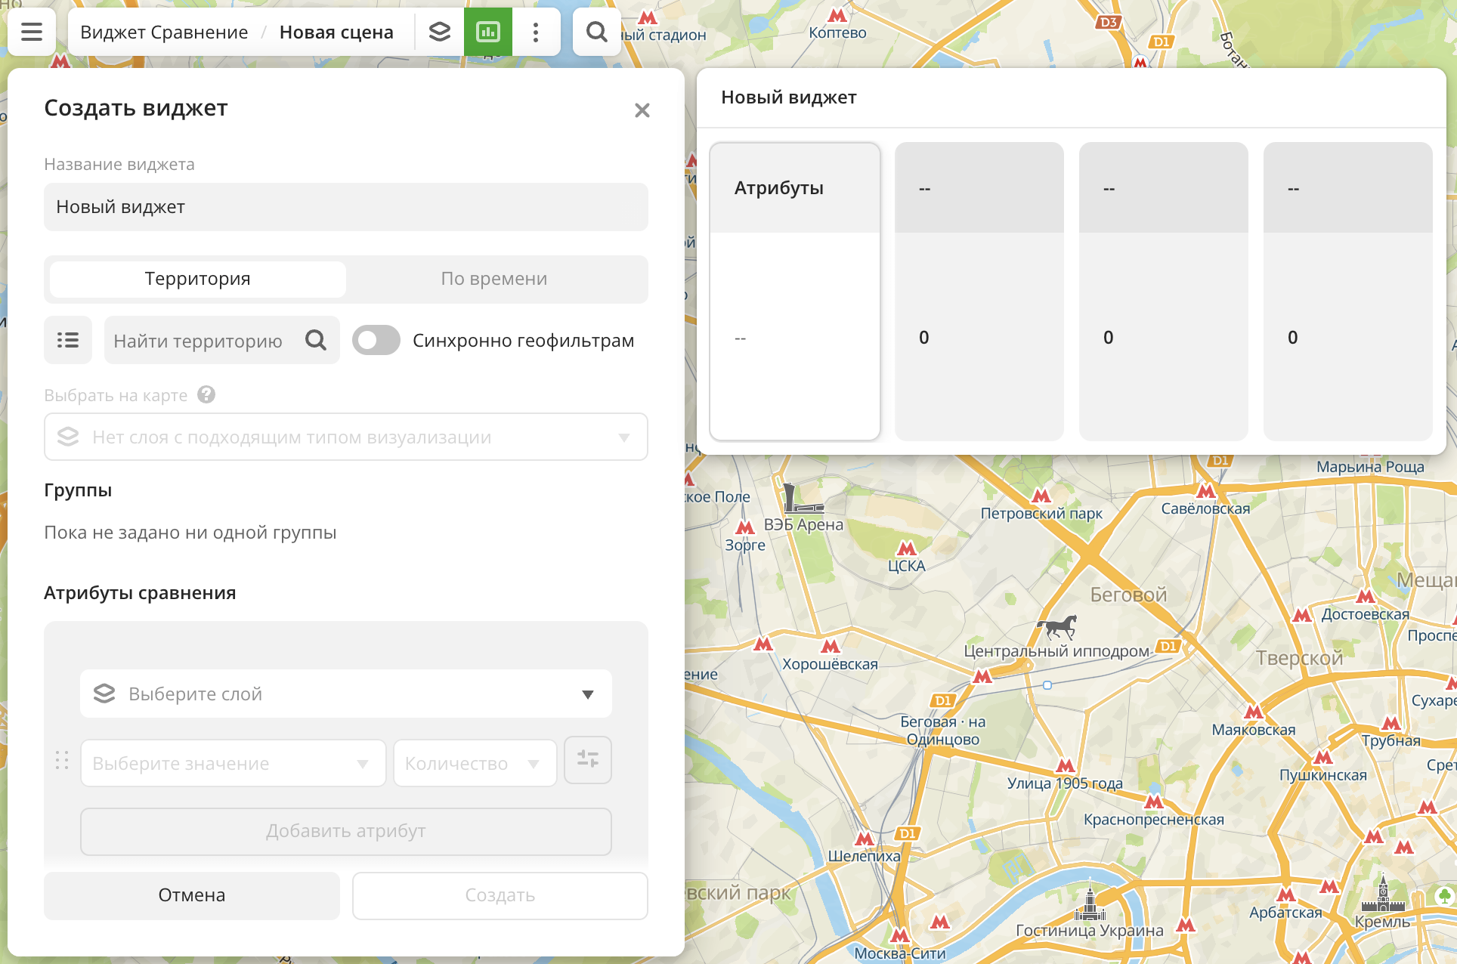
Task: Click the Добавить атрибут button
Action: coord(345,831)
